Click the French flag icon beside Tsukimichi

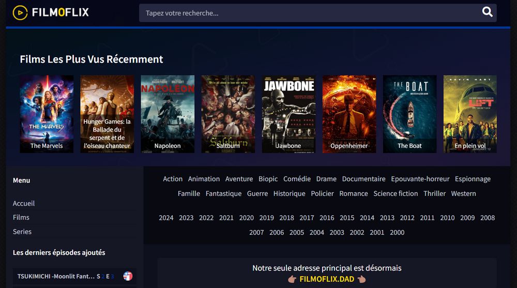coord(128,276)
